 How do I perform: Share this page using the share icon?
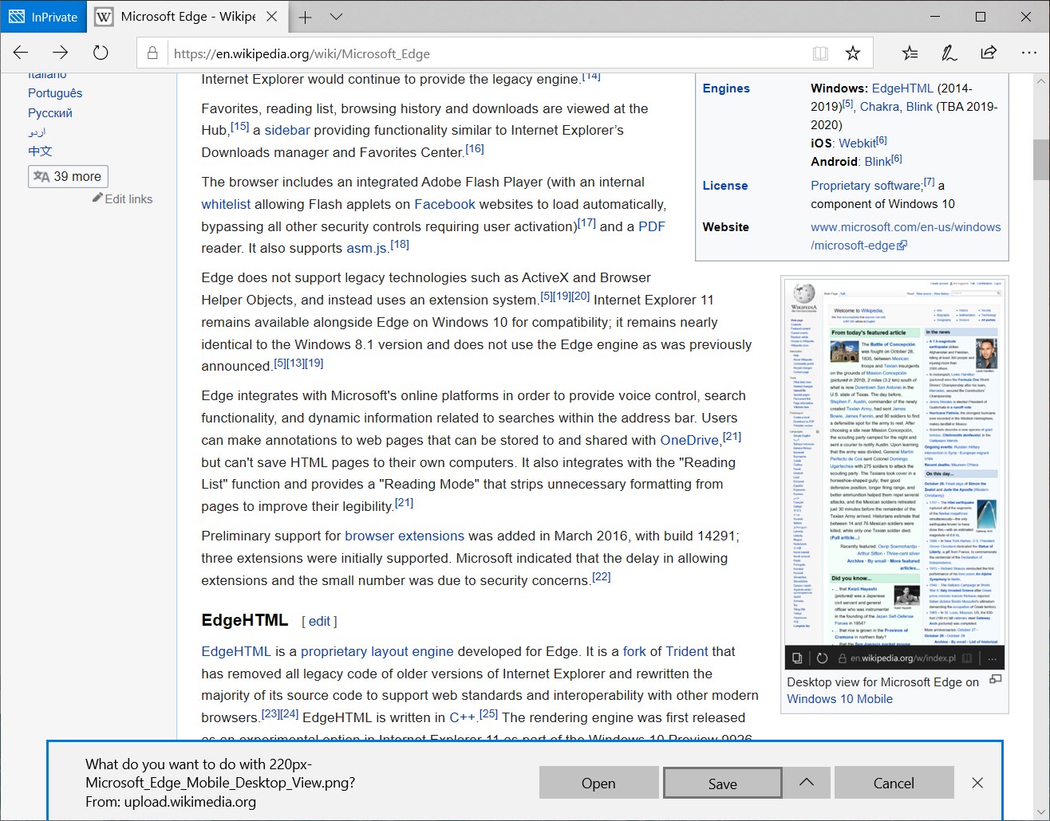coord(989,53)
